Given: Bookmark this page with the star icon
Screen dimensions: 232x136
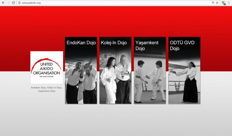Looking at the screenshot, I should point(217,3).
